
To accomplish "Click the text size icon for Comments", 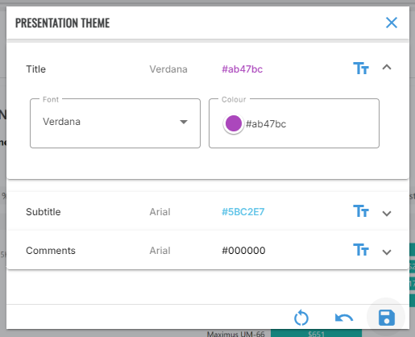I will (361, 250).
